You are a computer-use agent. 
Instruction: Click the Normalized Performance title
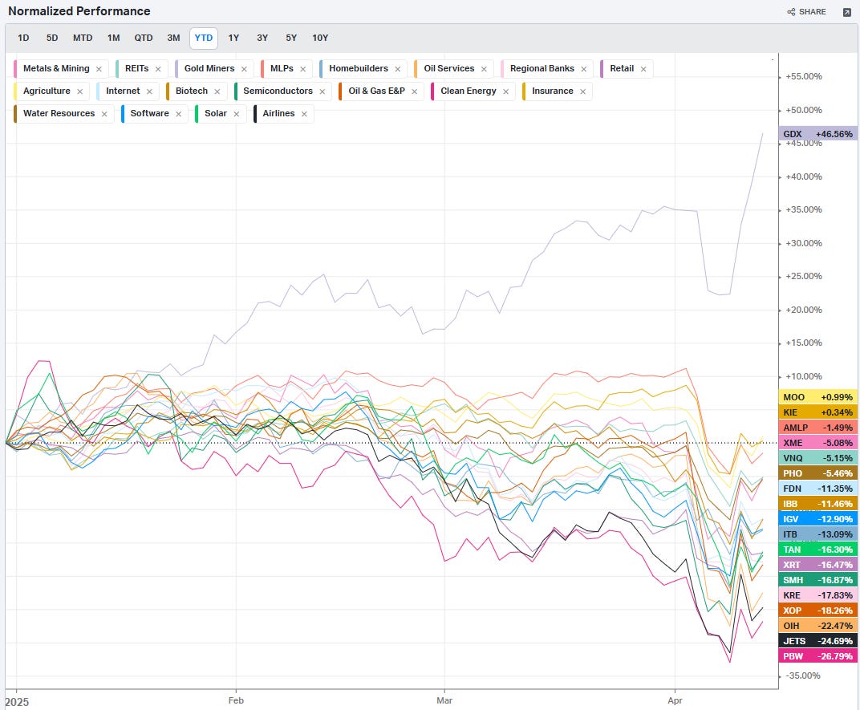79,11
